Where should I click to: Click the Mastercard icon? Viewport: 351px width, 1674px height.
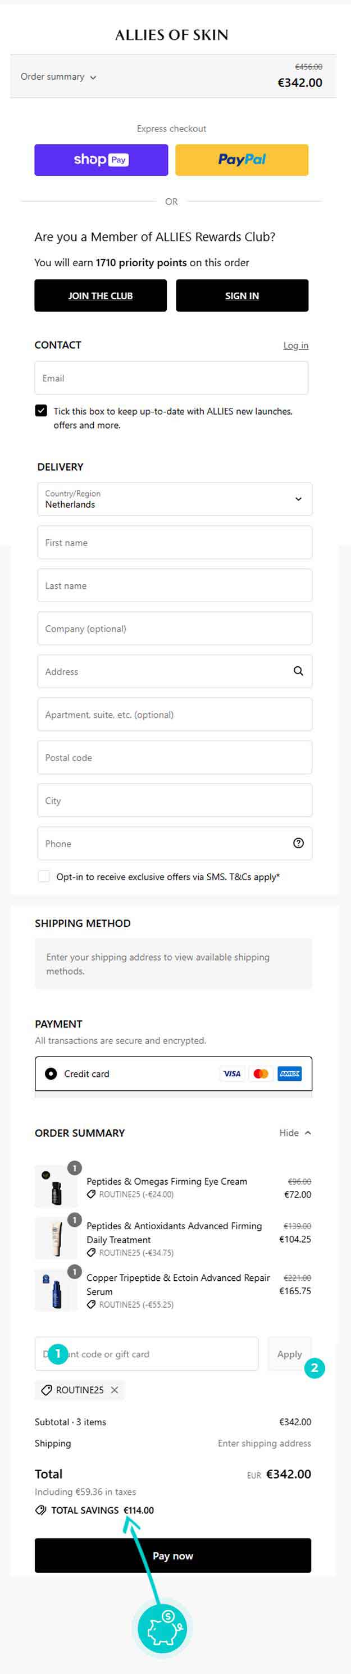click(x=261, y=1073)
